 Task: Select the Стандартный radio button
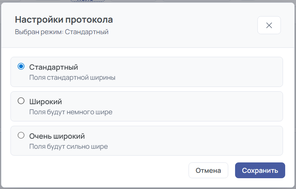point(21,66)
